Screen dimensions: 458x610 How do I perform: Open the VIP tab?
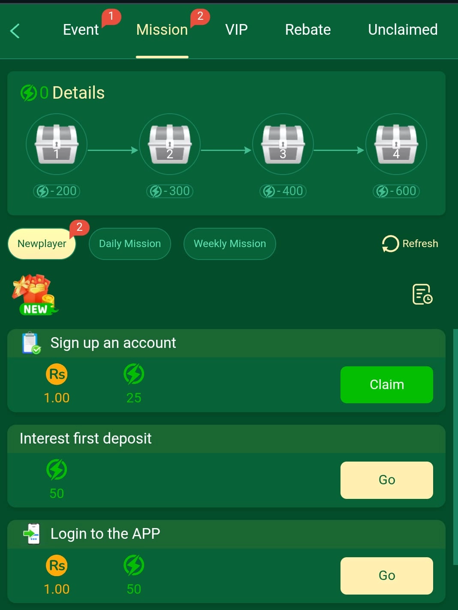pos(236,30)
